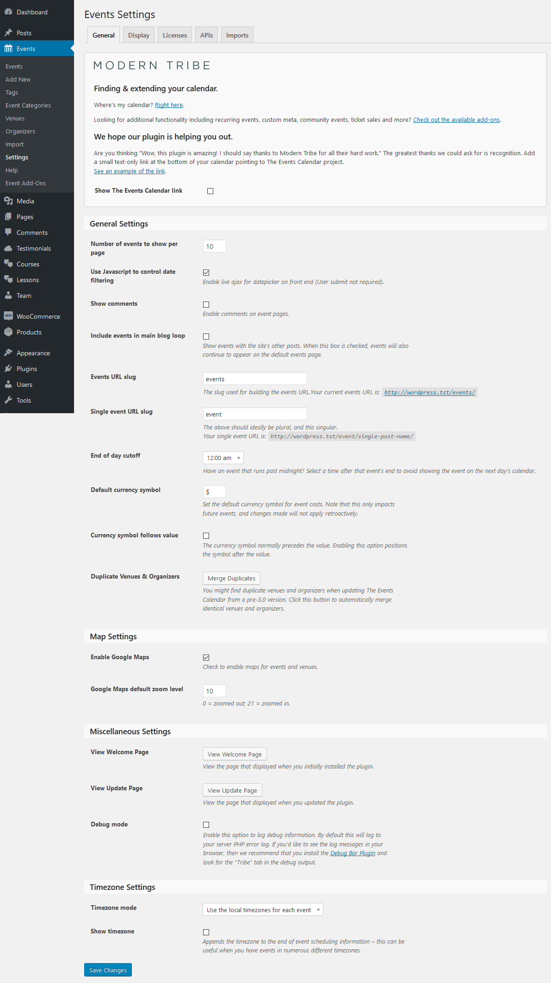Uncheck the Enable Google Maps checkbox

(x=206, y=657)
